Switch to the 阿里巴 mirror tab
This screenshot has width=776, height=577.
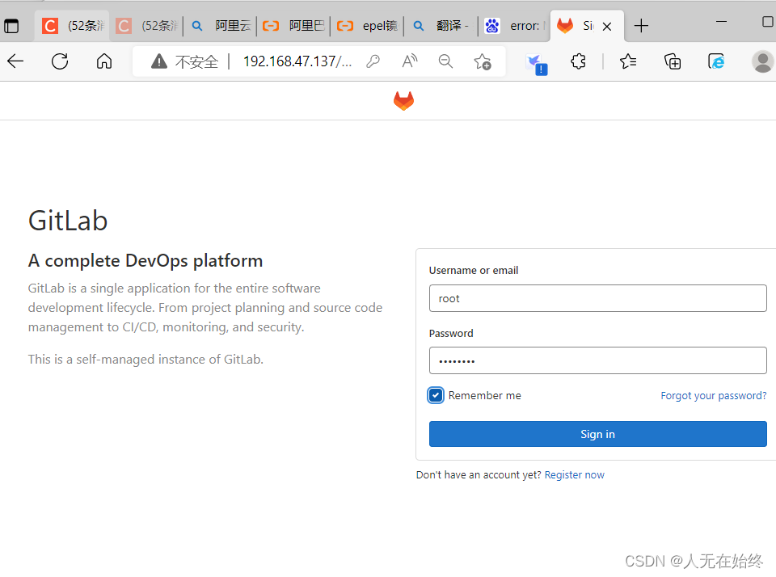pos(293,26)
